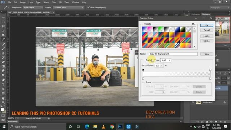
Task: Select the Path Selection tool
Action: [x=3, y=89]
